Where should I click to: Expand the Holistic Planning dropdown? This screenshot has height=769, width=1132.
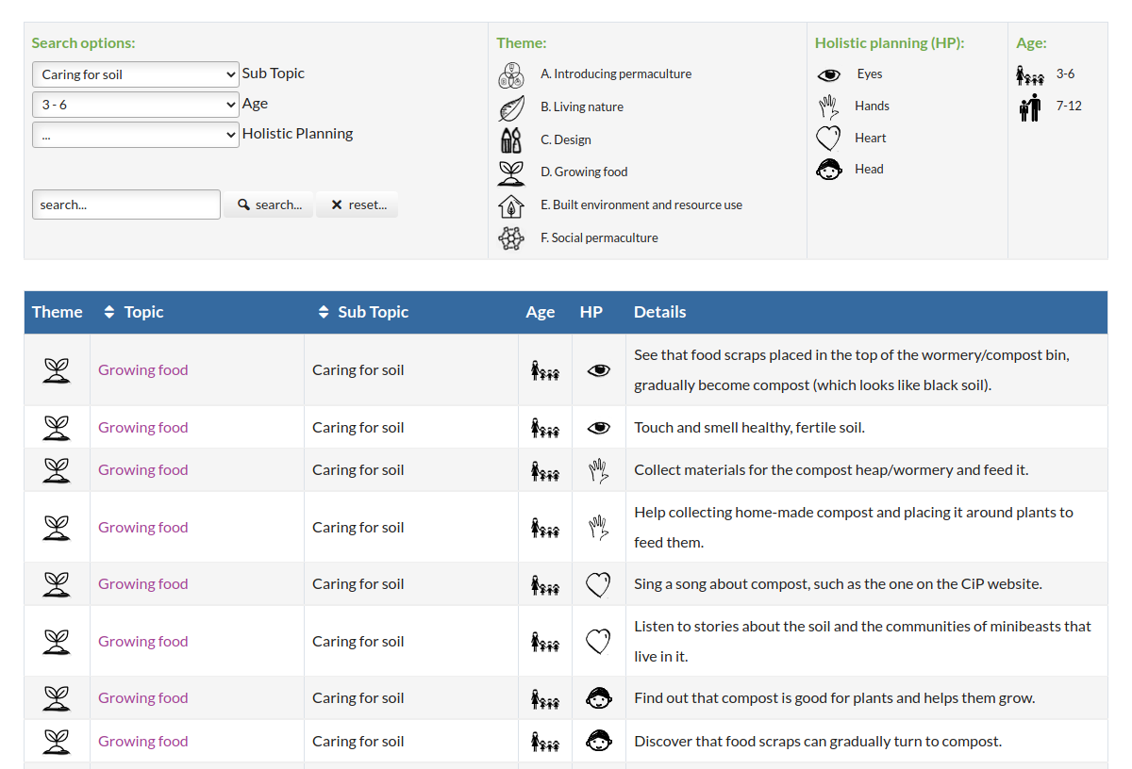point(136,135)
